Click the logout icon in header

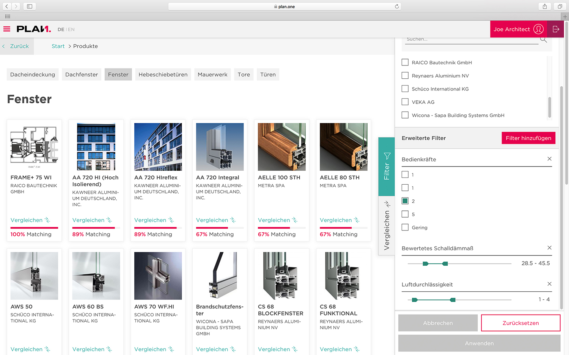pyautogui.click(x=556, y=29)
